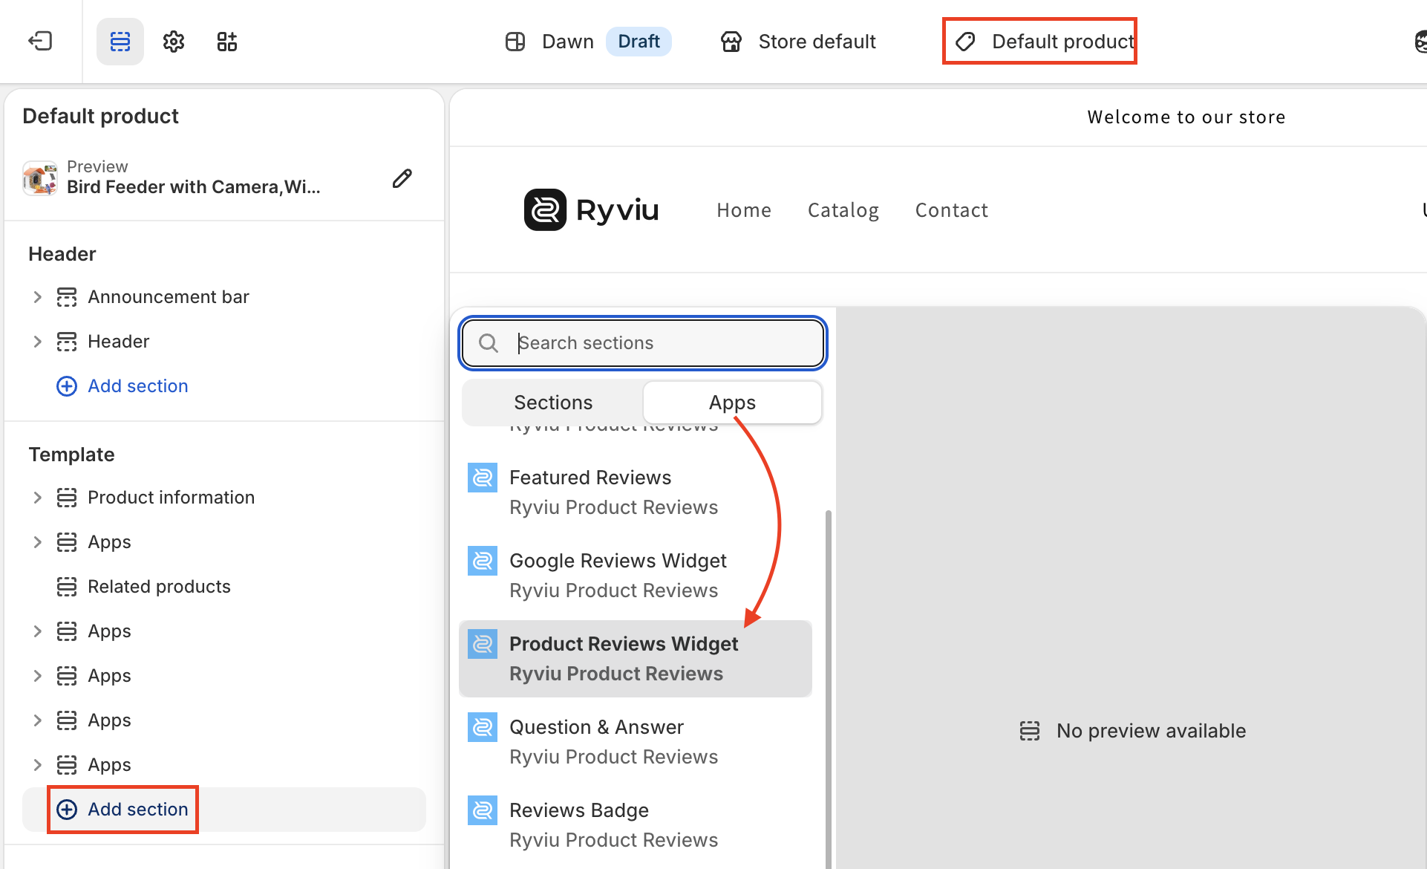Open the Sections panel icon in toolbar
This screenshot has width=1427, height=869.
pos(120,42)
